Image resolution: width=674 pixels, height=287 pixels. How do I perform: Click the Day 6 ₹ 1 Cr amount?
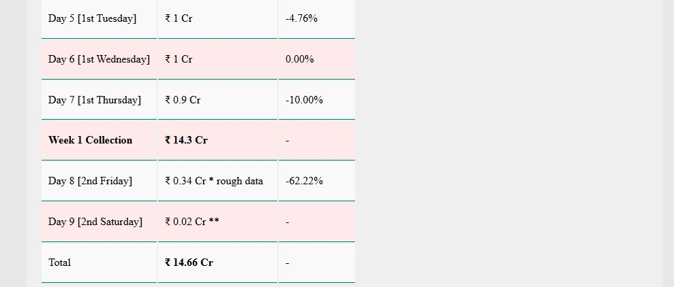tap(179, 59)
